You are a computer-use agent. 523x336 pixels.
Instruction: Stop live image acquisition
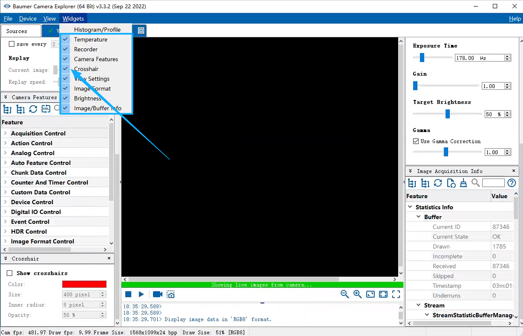point(128,294)
